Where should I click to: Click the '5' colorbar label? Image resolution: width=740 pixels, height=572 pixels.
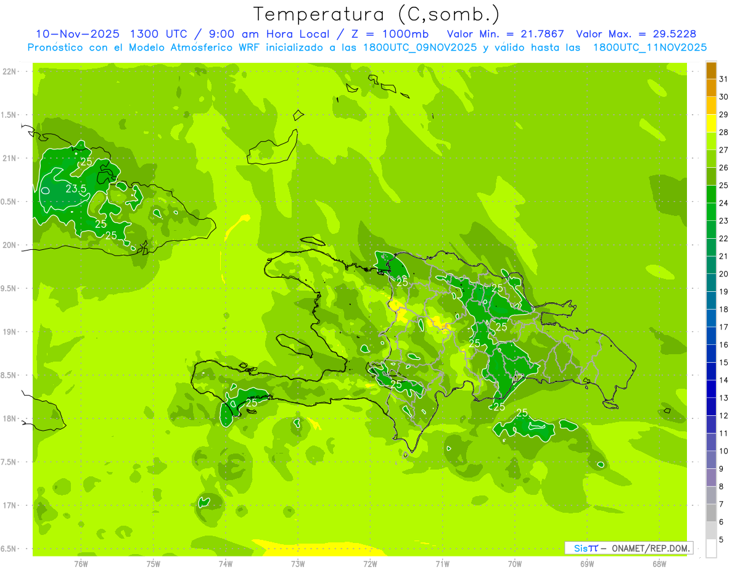coord(721,540)
